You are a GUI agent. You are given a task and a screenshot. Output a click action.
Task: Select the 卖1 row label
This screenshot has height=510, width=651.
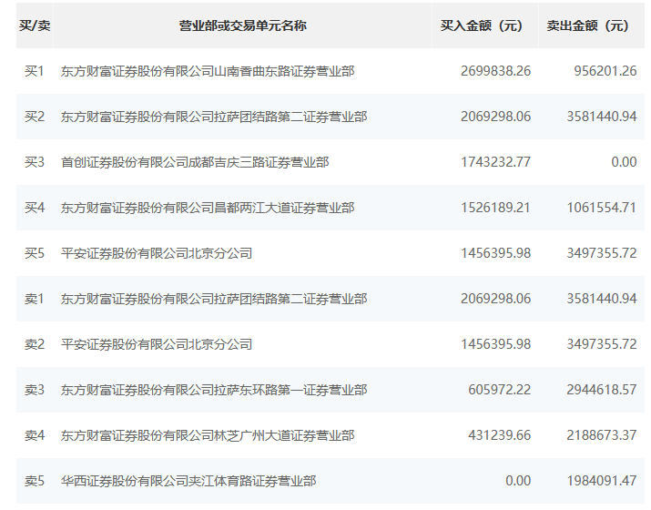tap(35, 299)
